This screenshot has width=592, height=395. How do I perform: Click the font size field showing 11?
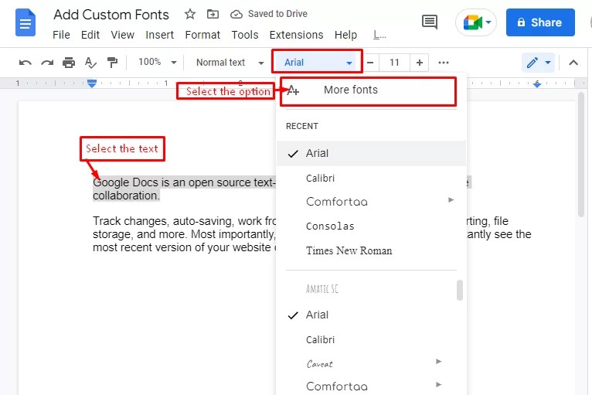[x=394, y=63]
